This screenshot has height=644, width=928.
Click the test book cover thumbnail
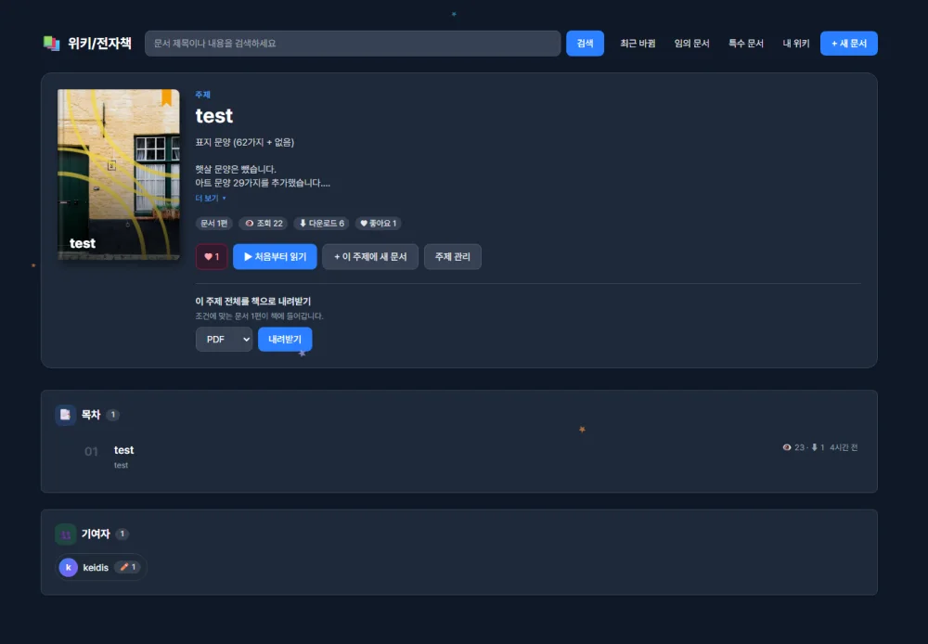119,174
